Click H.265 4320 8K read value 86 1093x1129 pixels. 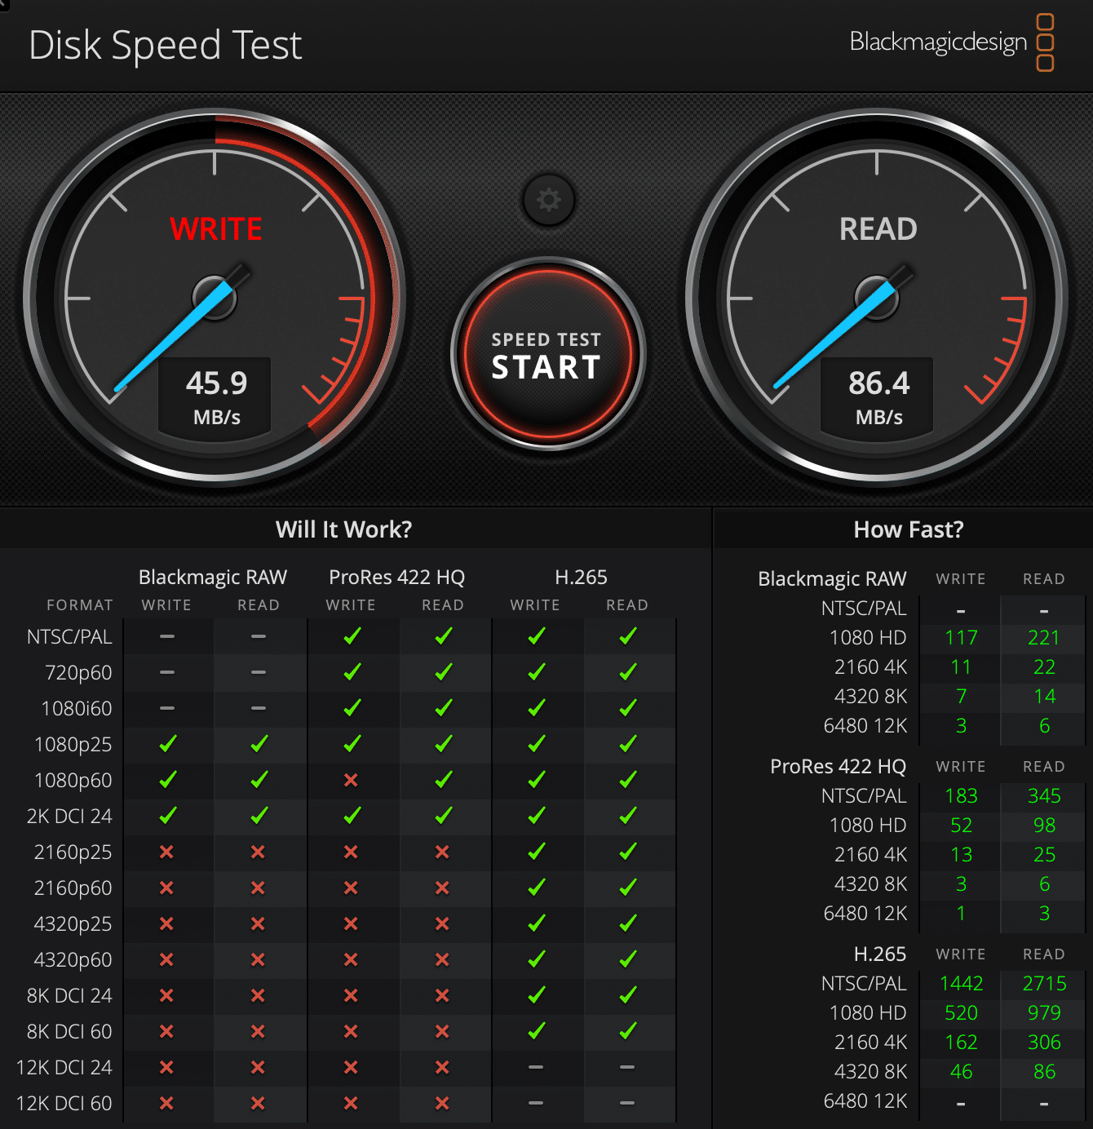pyautogui.click(x=1044, y=1071)
